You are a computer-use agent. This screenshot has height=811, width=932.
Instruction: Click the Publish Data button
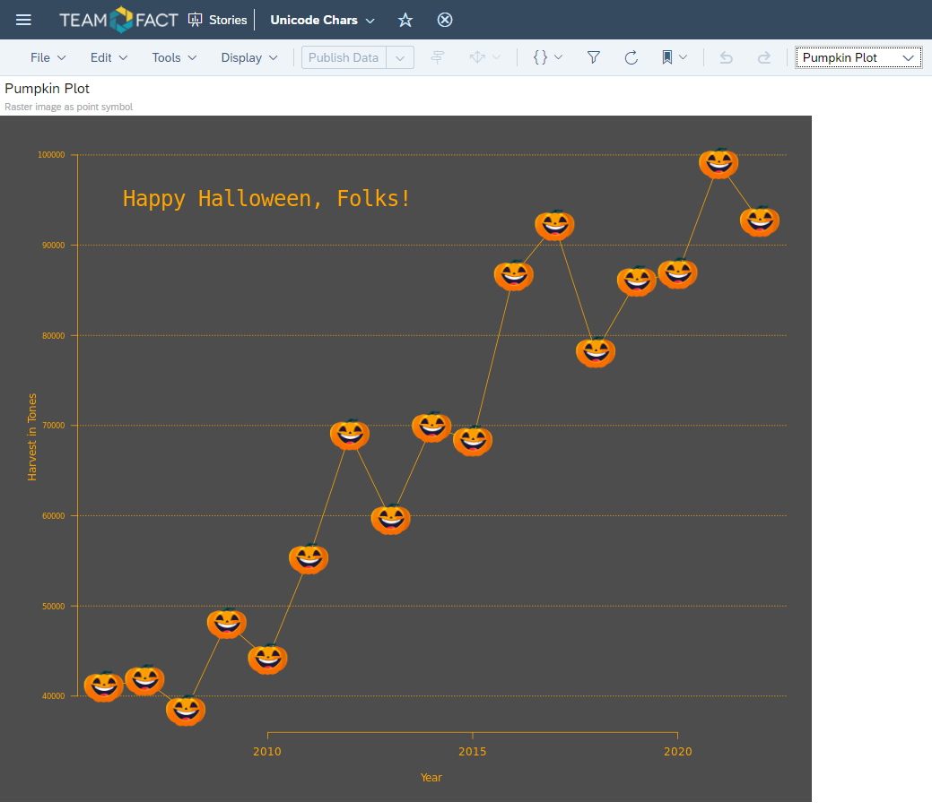click(x=344, y=57)
